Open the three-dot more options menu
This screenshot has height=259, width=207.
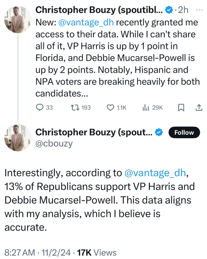[x=199, y=10]
